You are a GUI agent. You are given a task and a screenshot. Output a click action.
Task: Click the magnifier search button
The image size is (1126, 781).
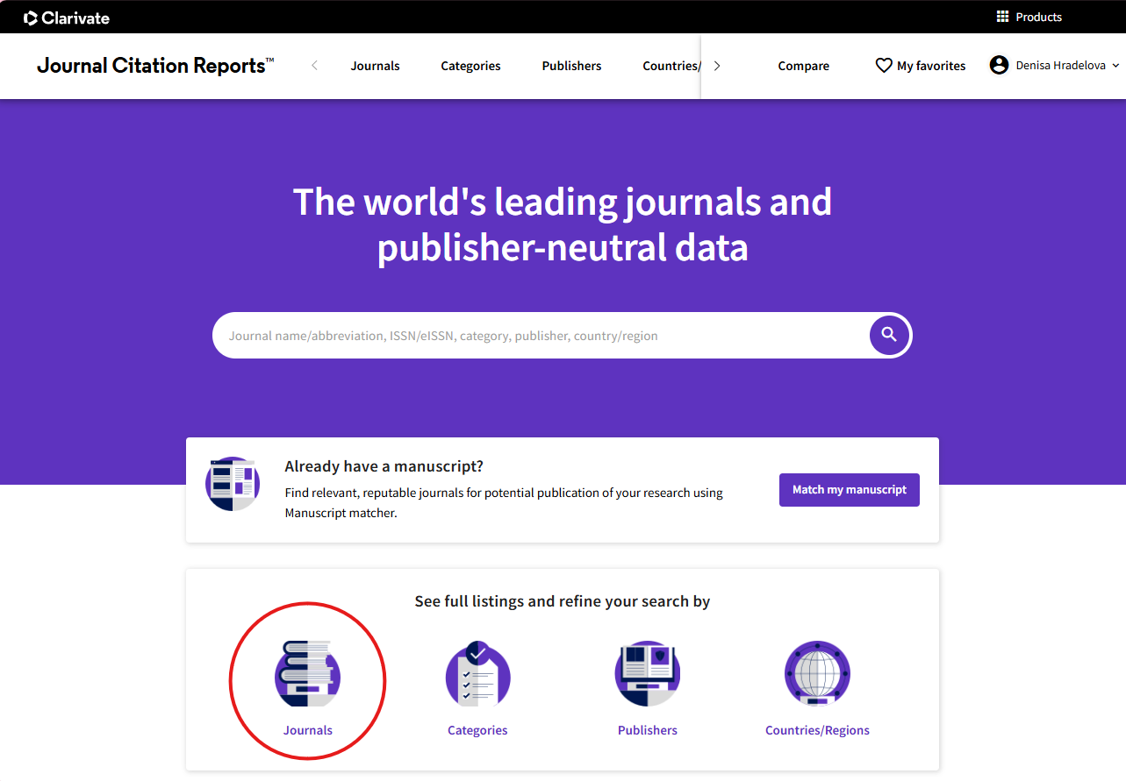point(889,335)
